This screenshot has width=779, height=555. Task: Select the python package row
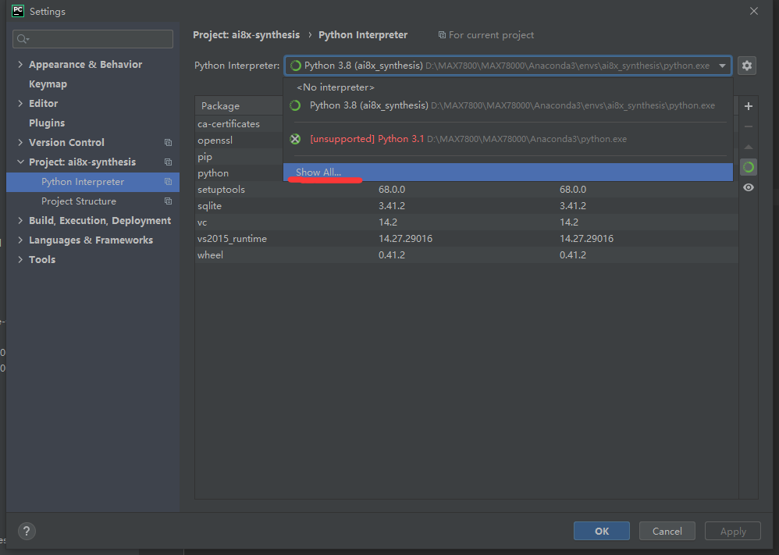239,173
